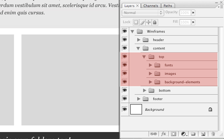Screen dimensions: 224x139
Task: Add a layer mask
Action: pos(173,134)
